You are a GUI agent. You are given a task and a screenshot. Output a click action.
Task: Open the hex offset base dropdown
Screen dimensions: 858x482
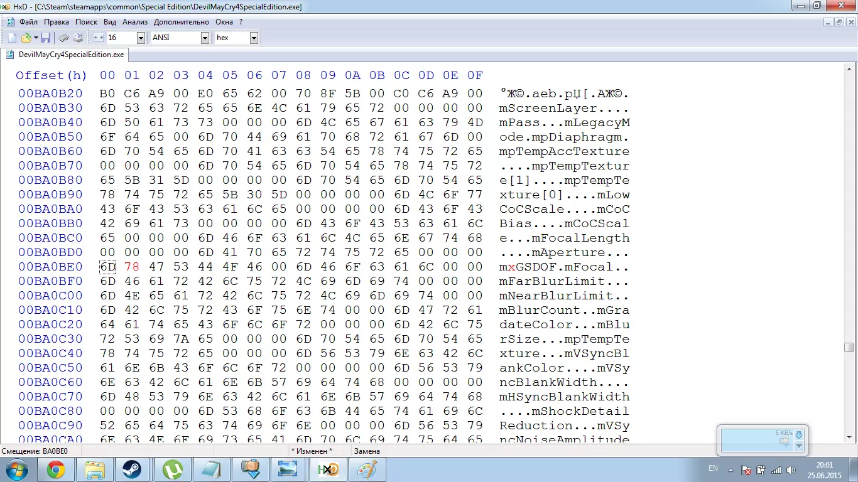pos(254,38)
